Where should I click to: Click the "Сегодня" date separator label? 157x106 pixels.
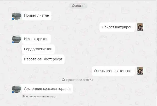click(x=78, y=6)
